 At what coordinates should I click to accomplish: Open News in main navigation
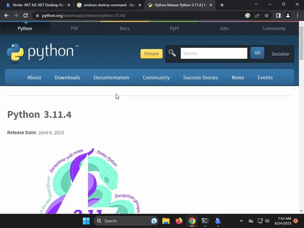[238, 77]
